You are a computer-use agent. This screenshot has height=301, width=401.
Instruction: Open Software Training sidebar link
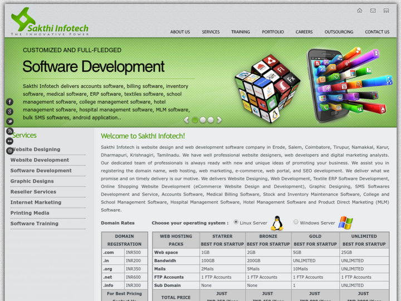click(35, 224)
